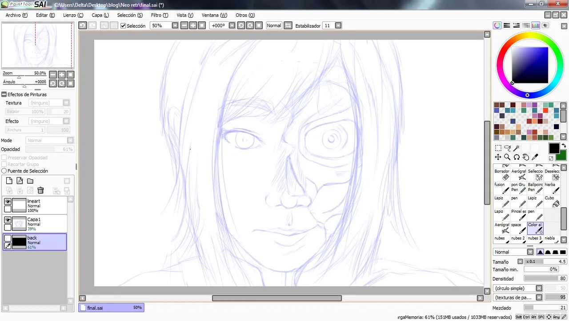Select the rectangular selection tool
The height and width of the screenshot is (321, 569).
tap(498, 148)
